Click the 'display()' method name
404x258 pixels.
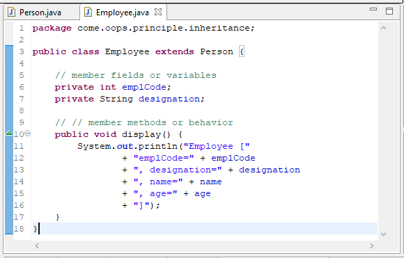click(x=146, y=134)
